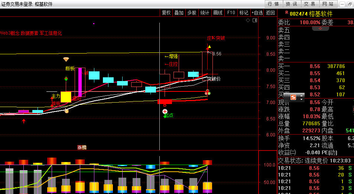Image resolution: width=354 pixels, height=194 pixels.
Task: Click the red up arrow below left candles
Action: 24,121
